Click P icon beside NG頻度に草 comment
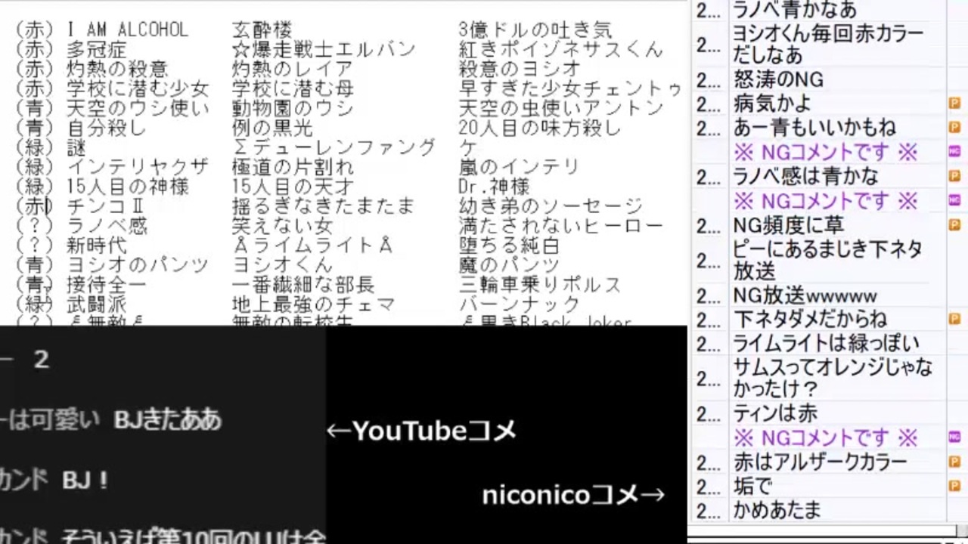Image resolution: width=968 pixels, height=544 pixels. (954, 224)
